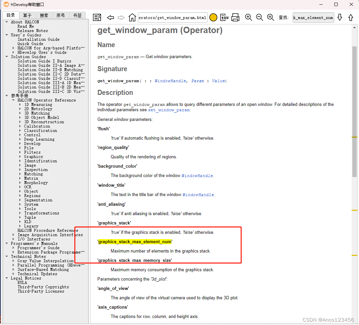
Task: Select the Calibration chapter
Action: (x=37, y=126)
